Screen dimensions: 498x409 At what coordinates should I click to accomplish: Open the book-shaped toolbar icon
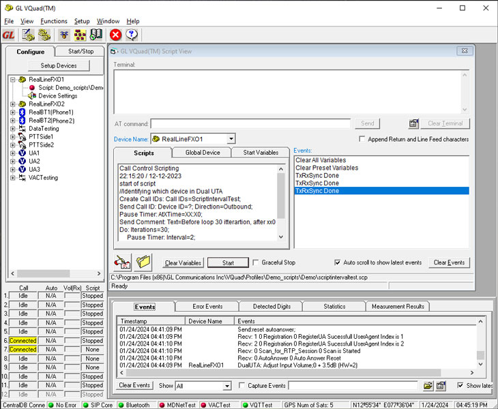click(96, 35)
